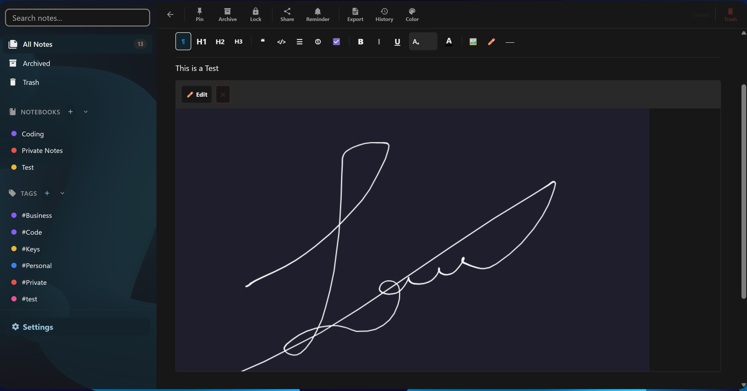Apply Heading 1 format

[x=201, y=42]
